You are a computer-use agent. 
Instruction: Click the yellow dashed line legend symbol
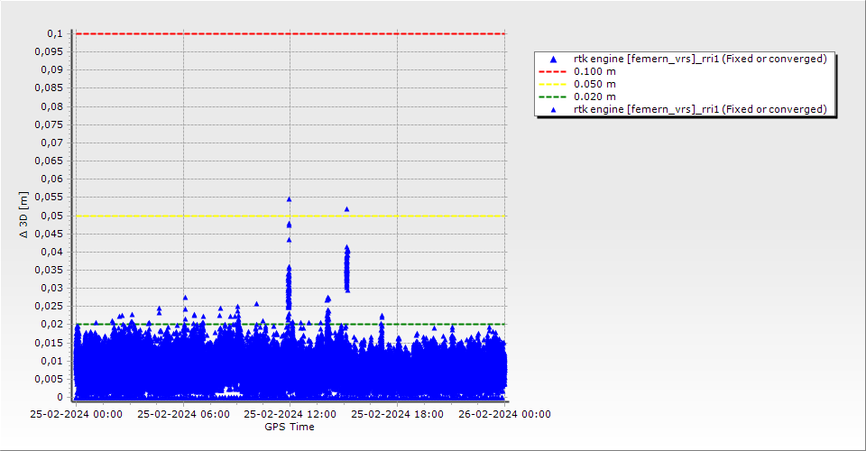pos(554,84)
